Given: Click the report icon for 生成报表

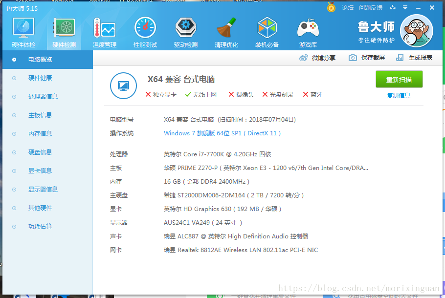Looking at the screenshot, I should click(400, 58).
